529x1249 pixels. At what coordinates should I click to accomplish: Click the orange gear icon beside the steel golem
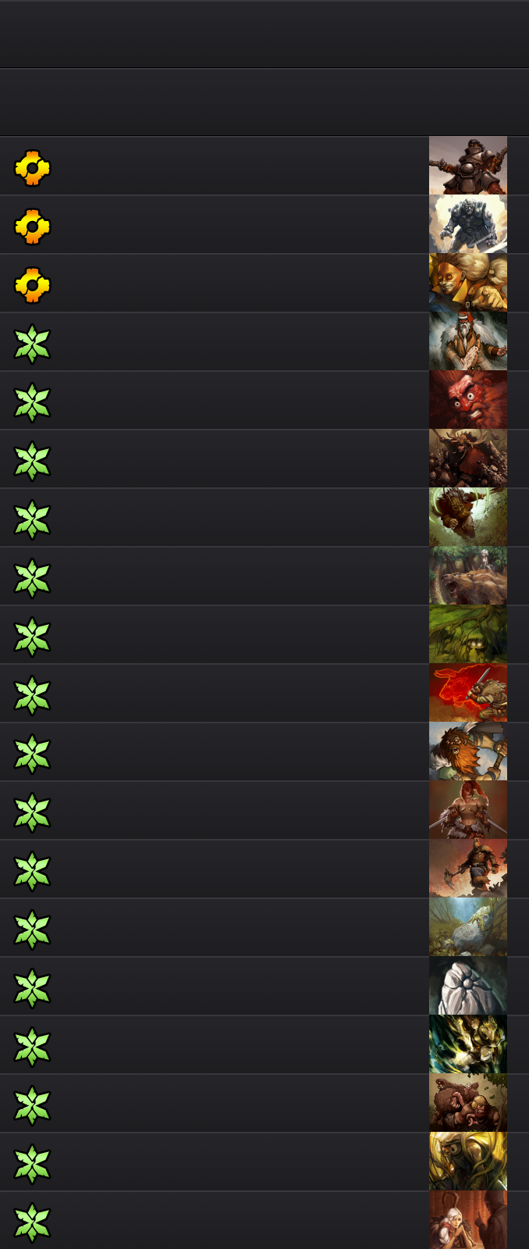(32, 226)
